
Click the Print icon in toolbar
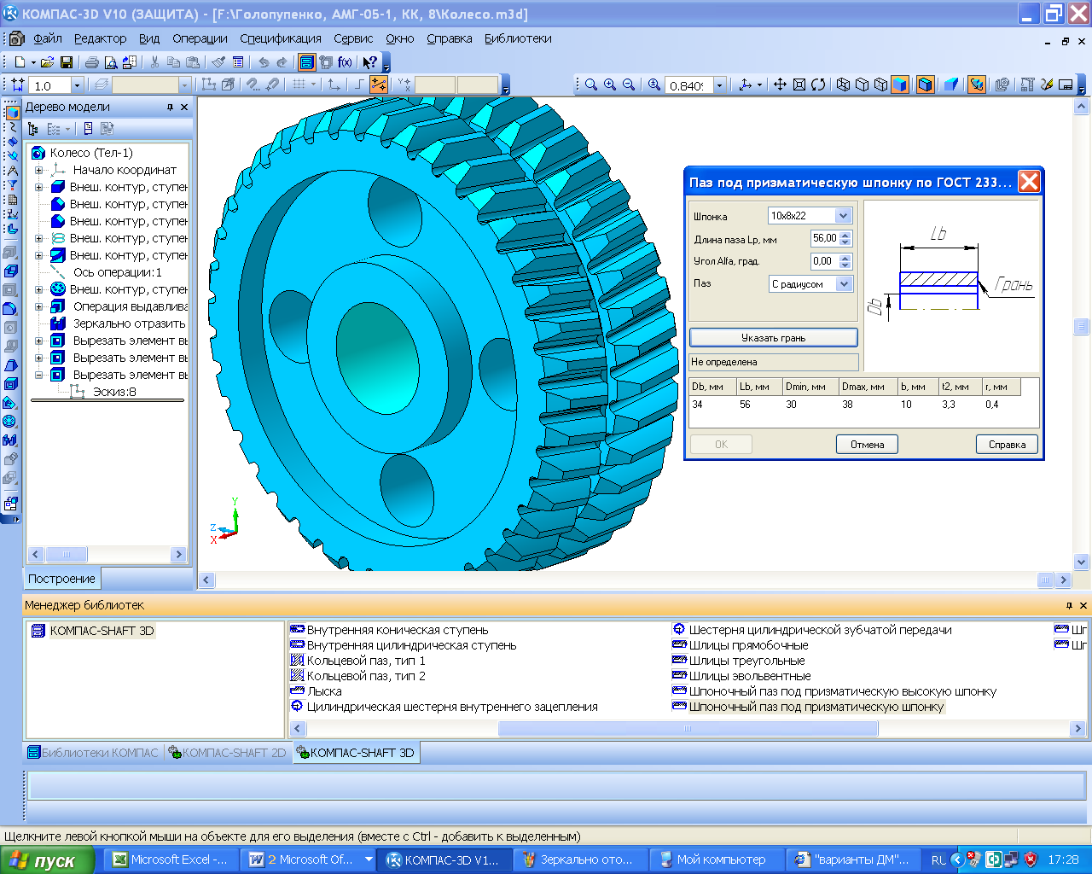pos(92,62)
